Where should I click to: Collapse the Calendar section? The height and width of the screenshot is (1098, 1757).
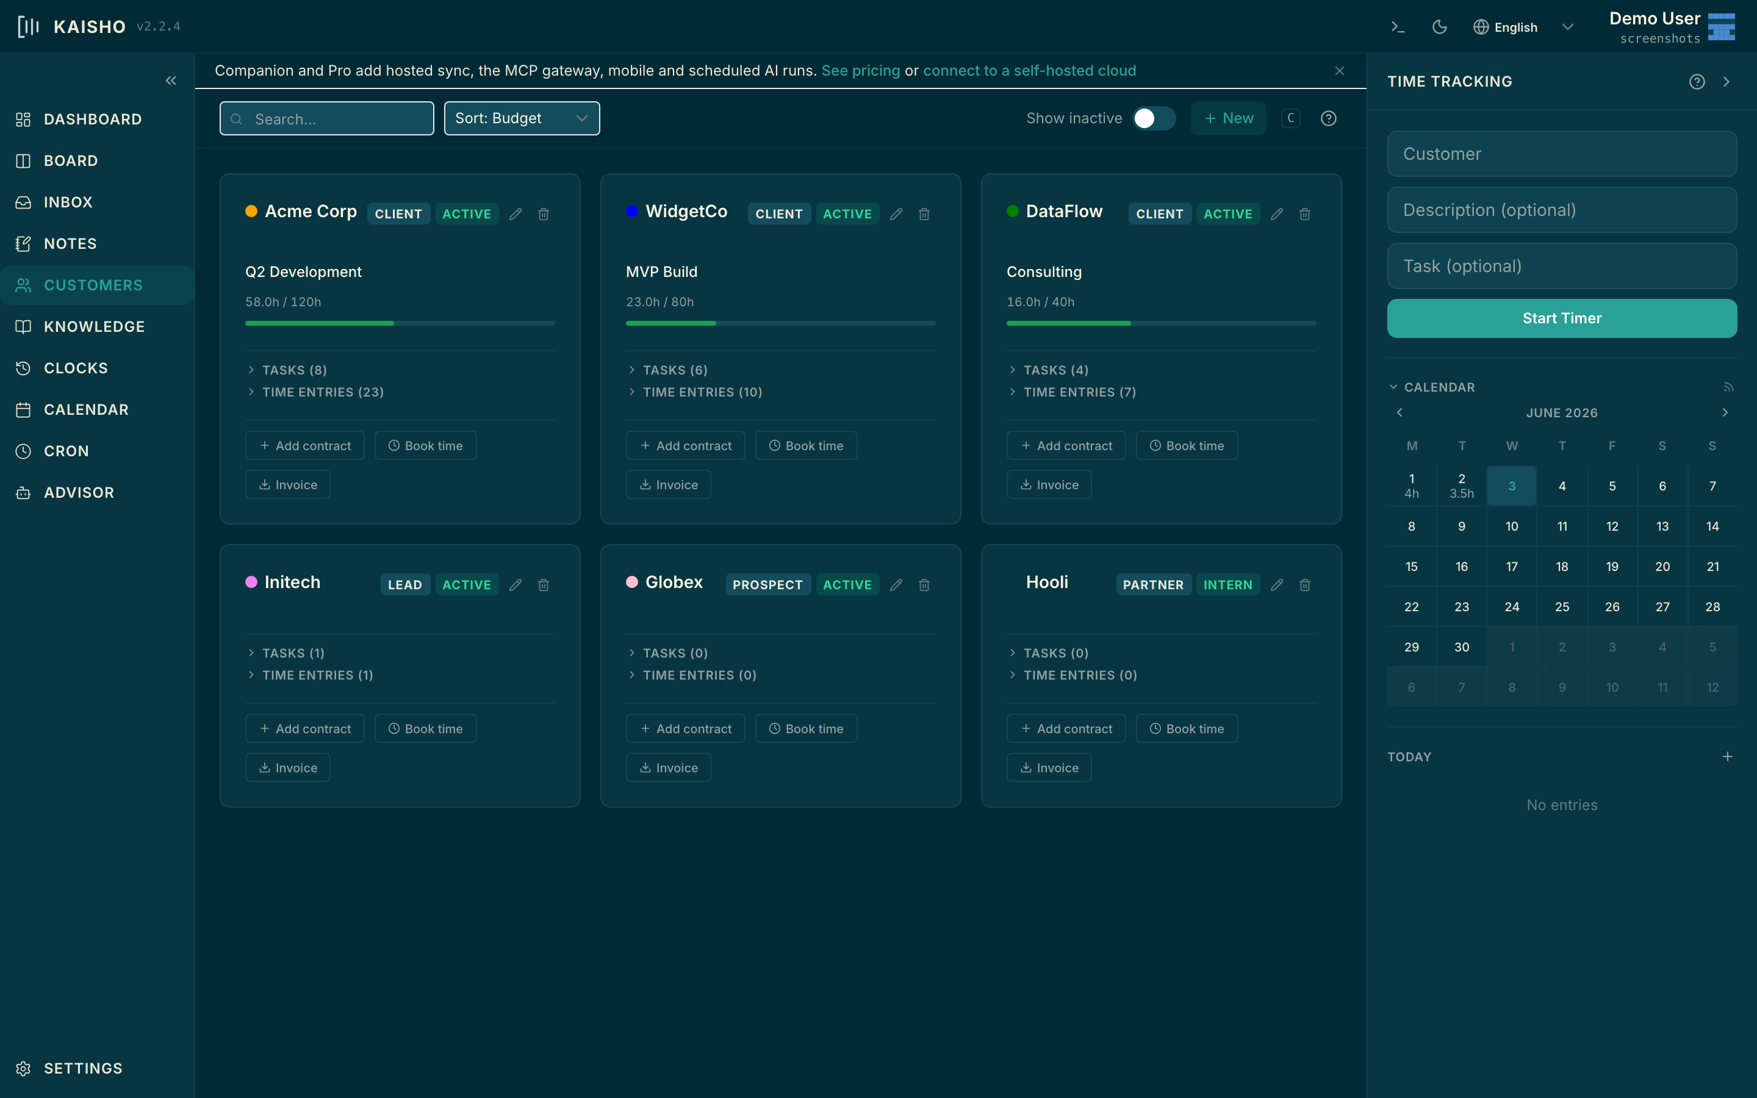[x=1432, y=387]
